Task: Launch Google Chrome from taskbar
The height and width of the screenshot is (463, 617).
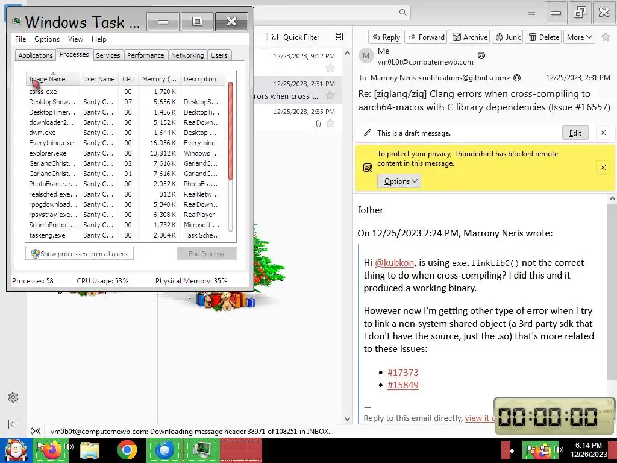Action: pos(127,450)
